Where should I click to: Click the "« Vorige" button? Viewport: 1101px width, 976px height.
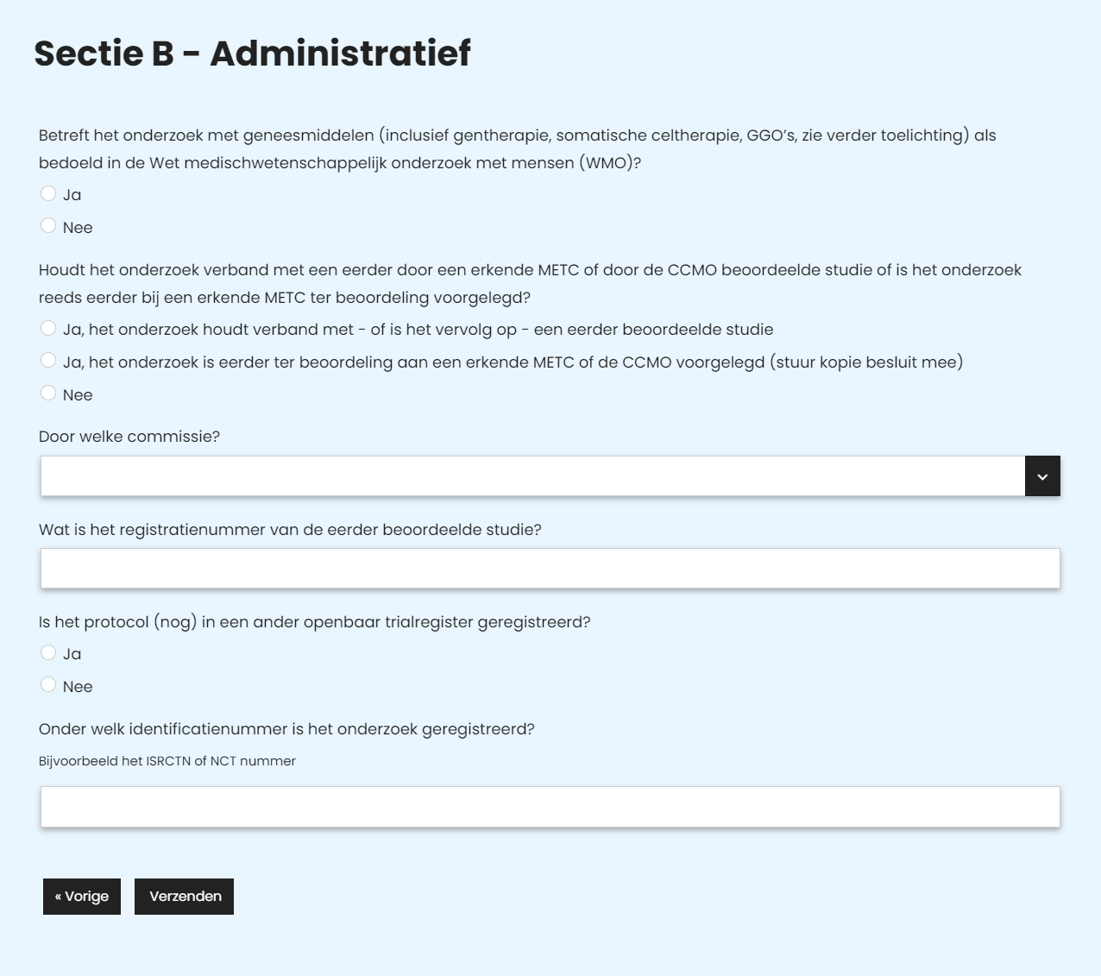[x=81, y=896]
